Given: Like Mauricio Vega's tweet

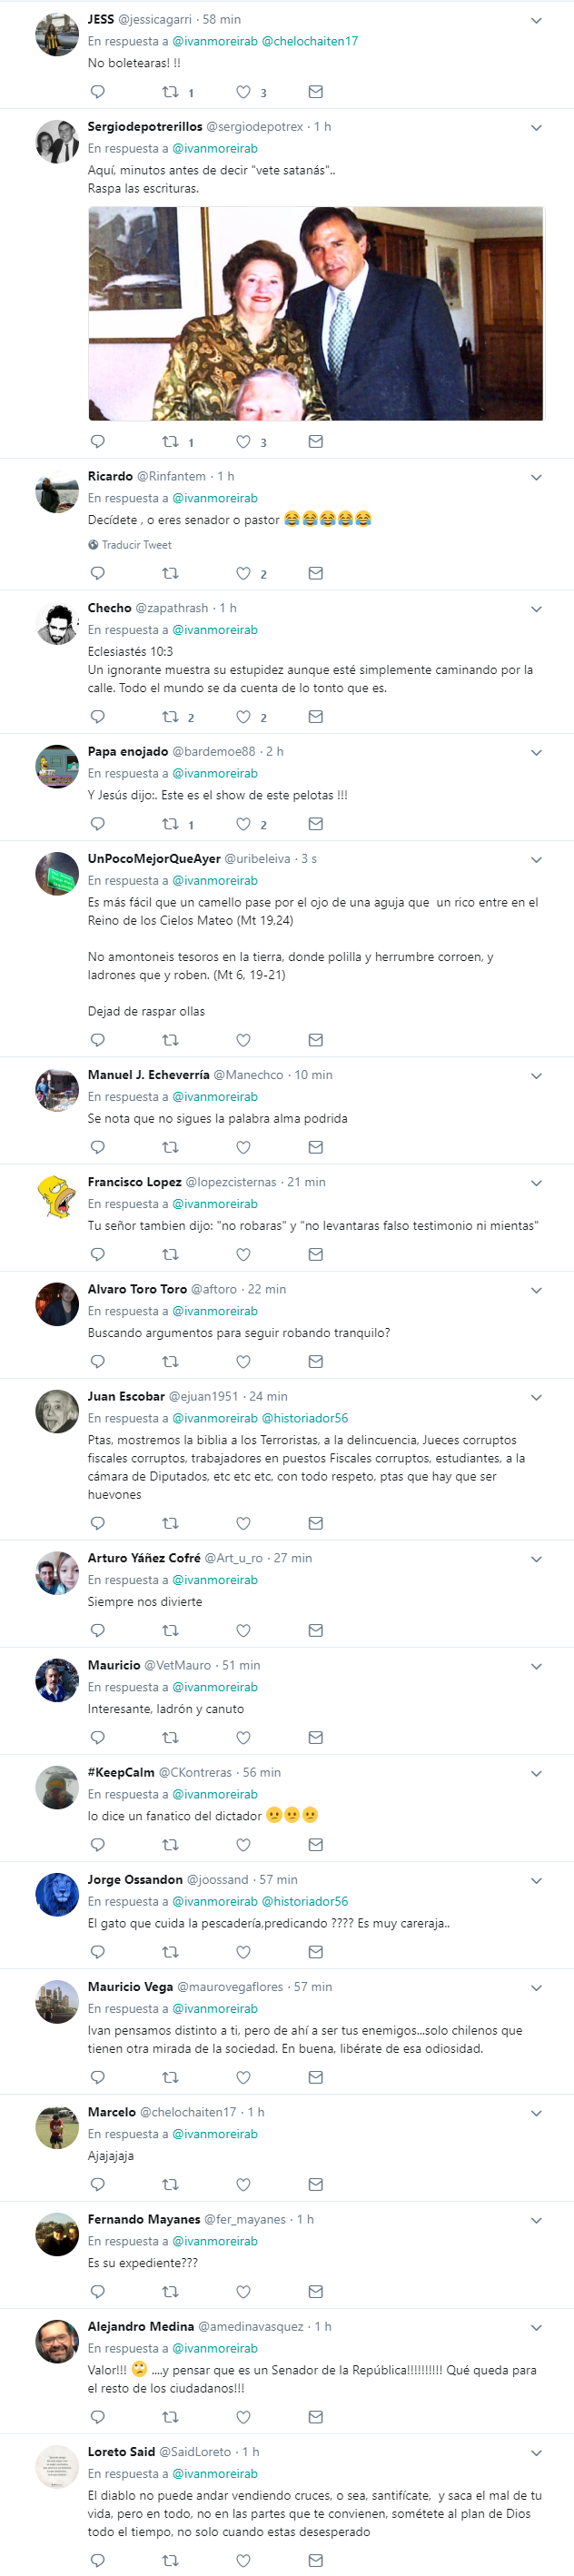Looking at the screenshot, I should (243, 2077).
